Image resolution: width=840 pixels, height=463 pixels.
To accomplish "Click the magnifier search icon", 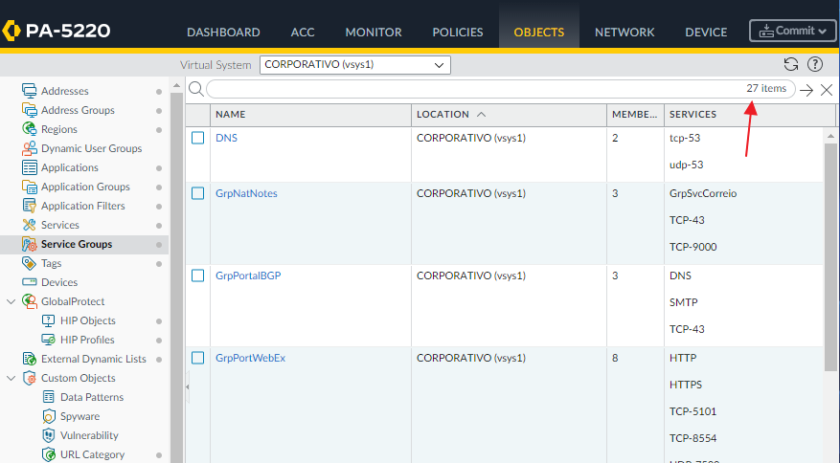I will click(194, 89).
